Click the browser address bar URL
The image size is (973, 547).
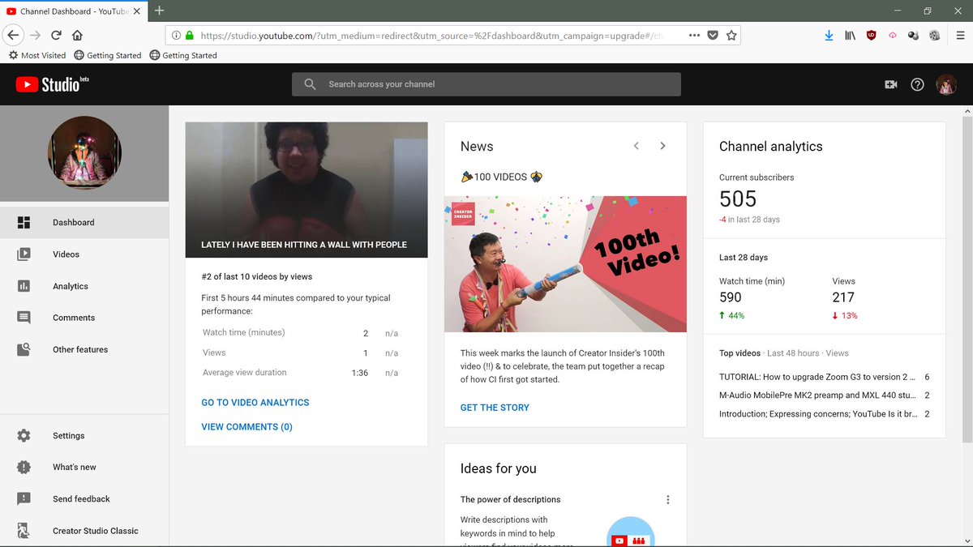(x=430, y=36)
